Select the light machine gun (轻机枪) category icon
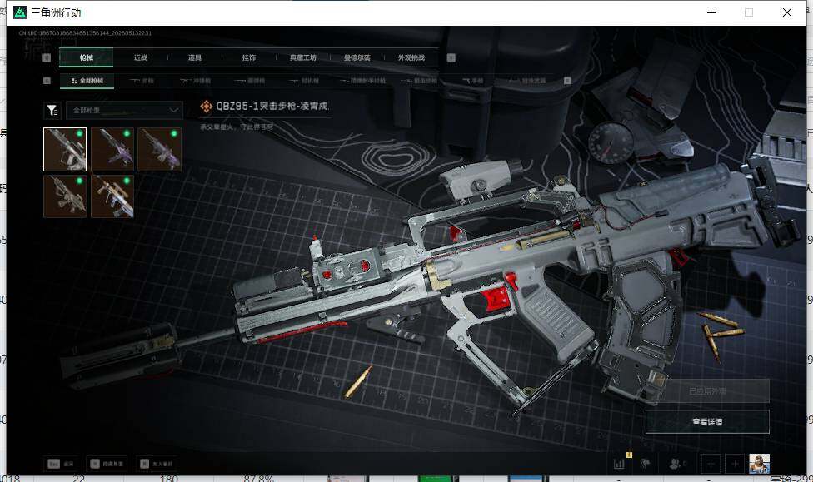This screenshot has width=813, height=482. [x=304, y=81]
